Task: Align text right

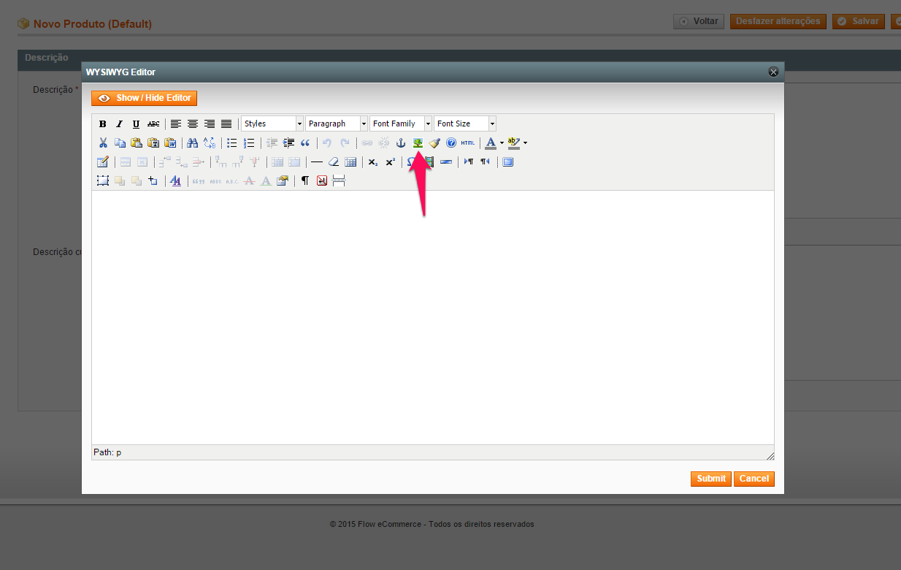Action: [210, 123]
